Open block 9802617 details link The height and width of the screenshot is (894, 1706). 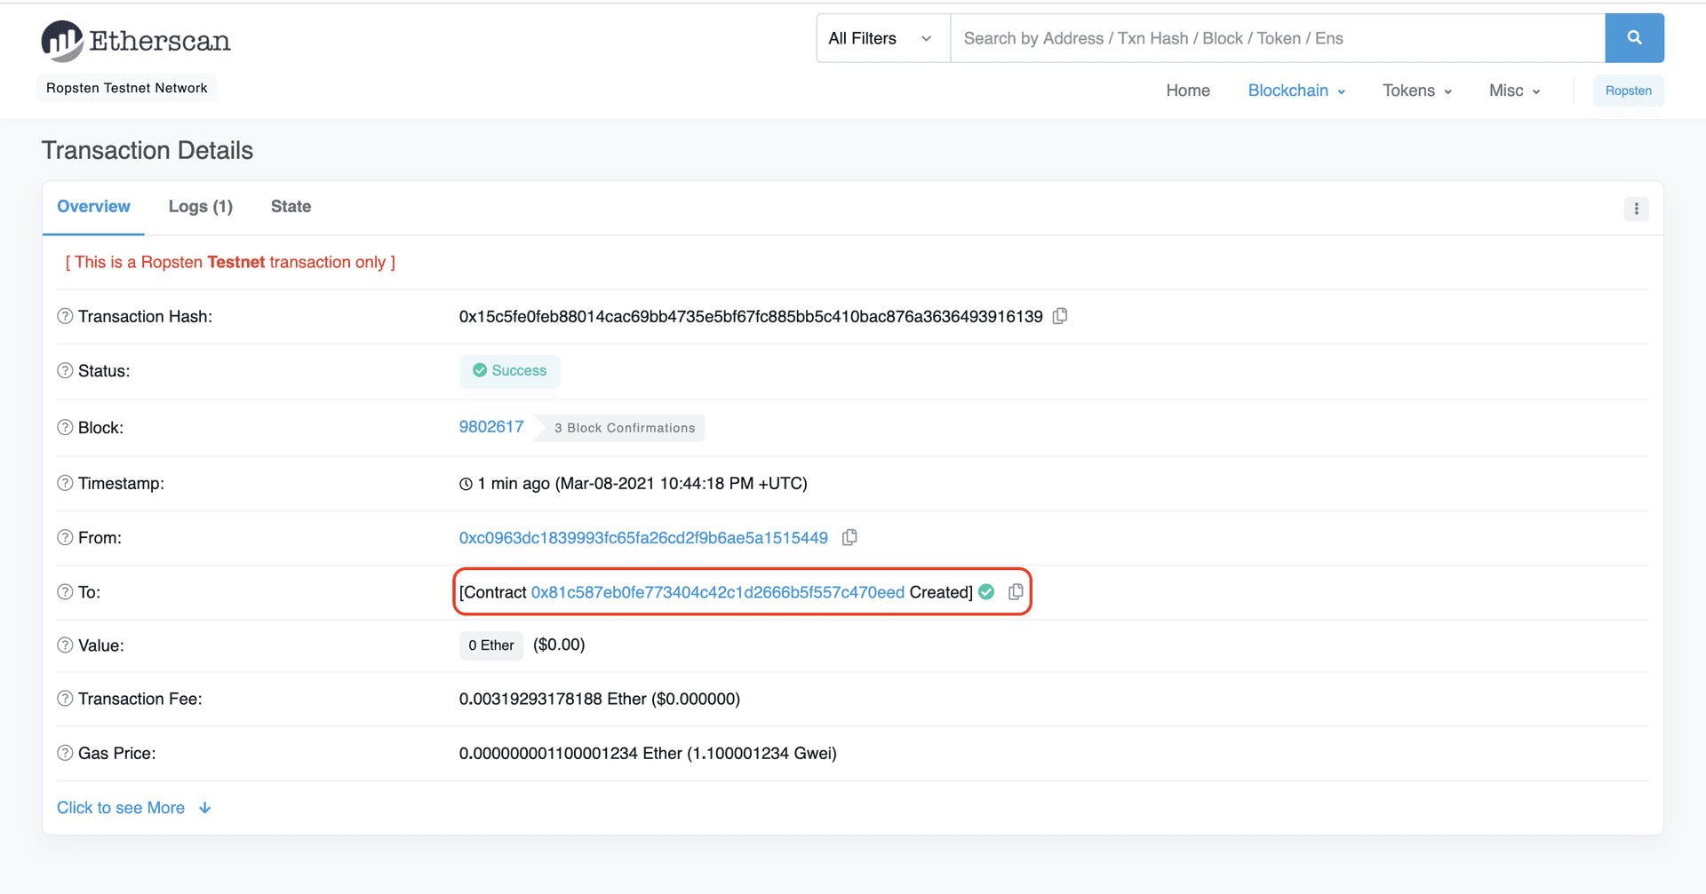click(490, 426)
